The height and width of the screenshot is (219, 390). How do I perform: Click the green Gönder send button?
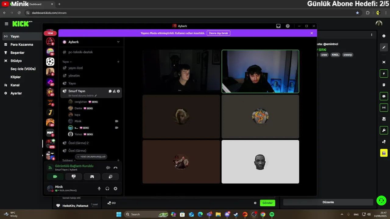(x=268, y=203)
